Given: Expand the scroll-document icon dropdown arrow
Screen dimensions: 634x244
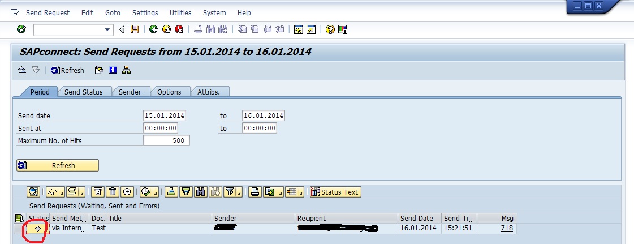Looking at the screenshot, I should tap(83, 194).
